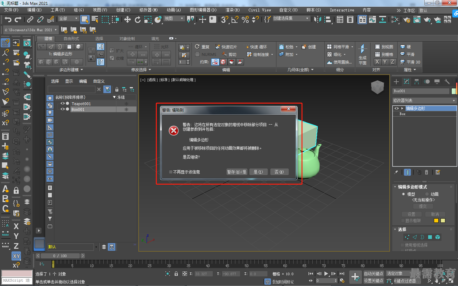Viewport: 458px width, 286px height.
Task: Switch to the 自由形式 ribbon tab
Action: pyautogui.click(x=71, y=38)
